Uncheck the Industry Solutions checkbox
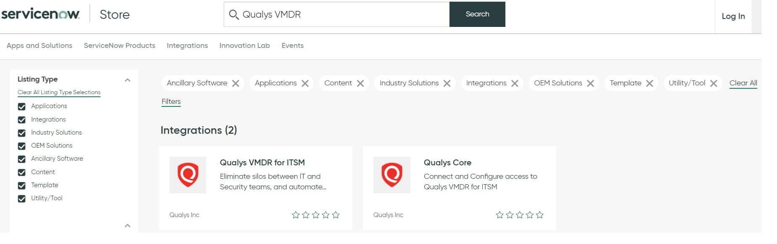Screen dimensions: 777x244 22,133
